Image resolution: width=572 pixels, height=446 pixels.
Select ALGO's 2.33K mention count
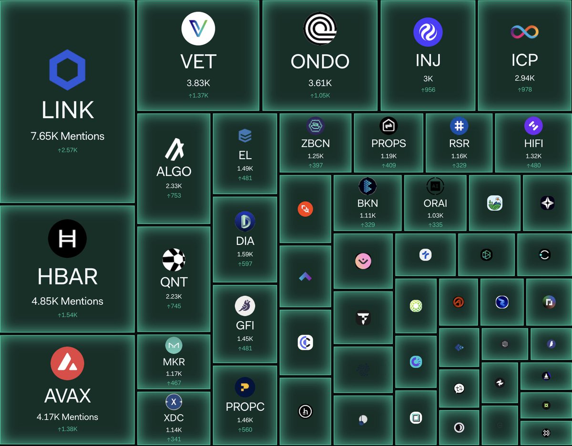(174, 186)
